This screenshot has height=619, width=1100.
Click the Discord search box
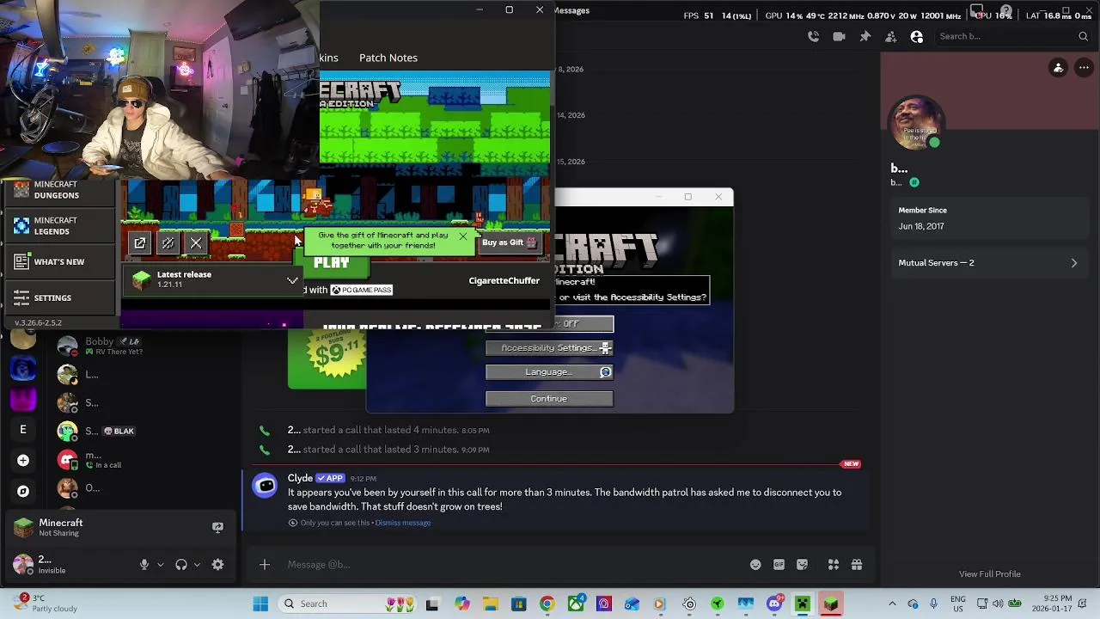point(1011,36)
